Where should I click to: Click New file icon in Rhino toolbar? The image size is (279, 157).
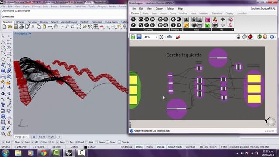tap(4, 27)
